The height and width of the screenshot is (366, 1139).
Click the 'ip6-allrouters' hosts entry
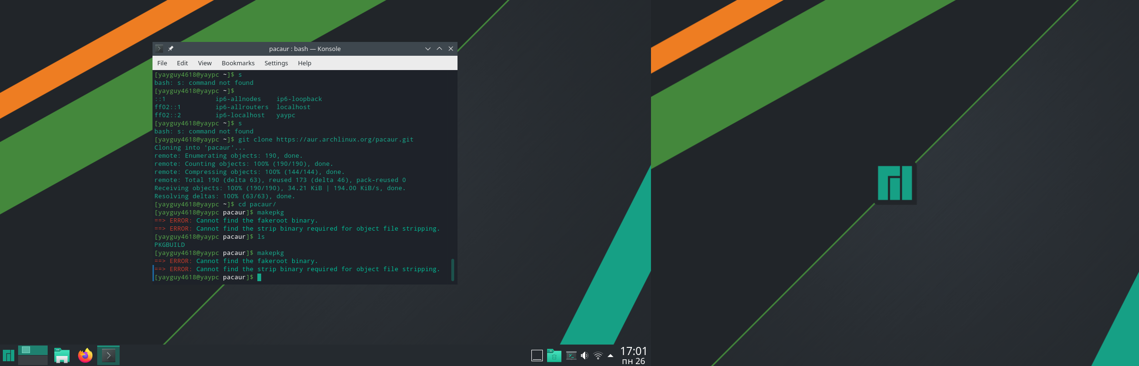pos(242,107)
